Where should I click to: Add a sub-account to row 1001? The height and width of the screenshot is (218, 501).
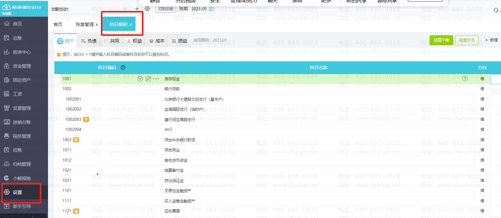140,79
